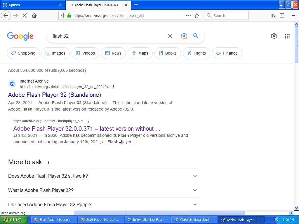This screenshot has width=299, height=224.
Task: Expand 'Does Adobe Flash Player 32 still work?'
Action: pos(103,176)
